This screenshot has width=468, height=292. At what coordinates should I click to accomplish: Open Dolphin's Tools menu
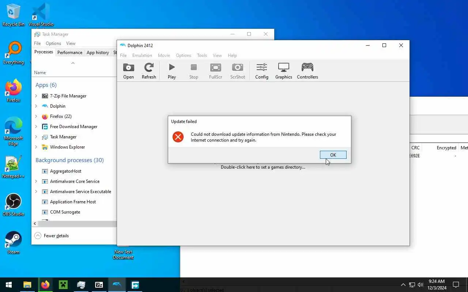pyautogui.click(x=202, y=55)
